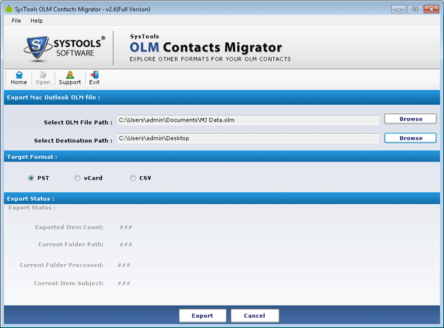Screen dimensions: 444x328
Task: Click the OLM file path field
Action: pyautogui.click(x=248, y=120)
